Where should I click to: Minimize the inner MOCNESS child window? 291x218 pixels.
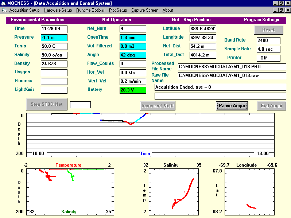[275, 10]
